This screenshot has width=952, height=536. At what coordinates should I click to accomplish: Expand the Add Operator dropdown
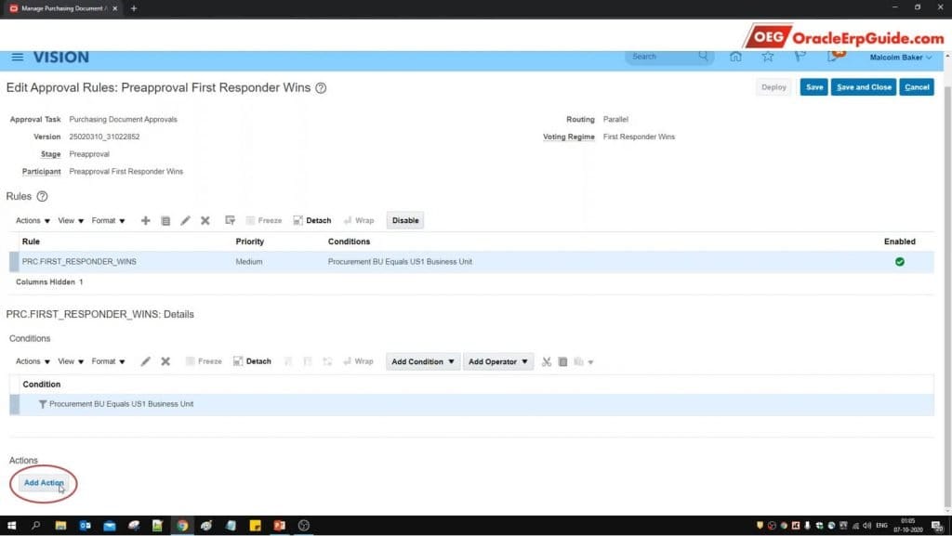498,361
